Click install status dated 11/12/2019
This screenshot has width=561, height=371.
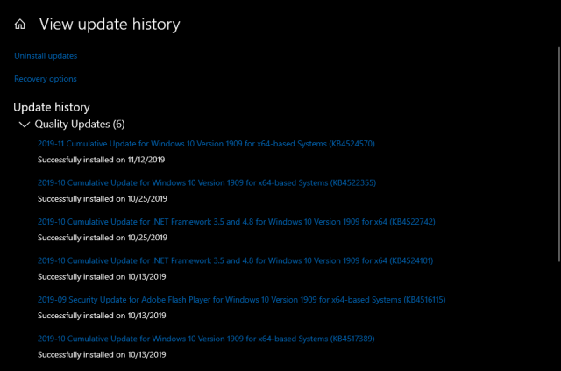click(102, 160)
